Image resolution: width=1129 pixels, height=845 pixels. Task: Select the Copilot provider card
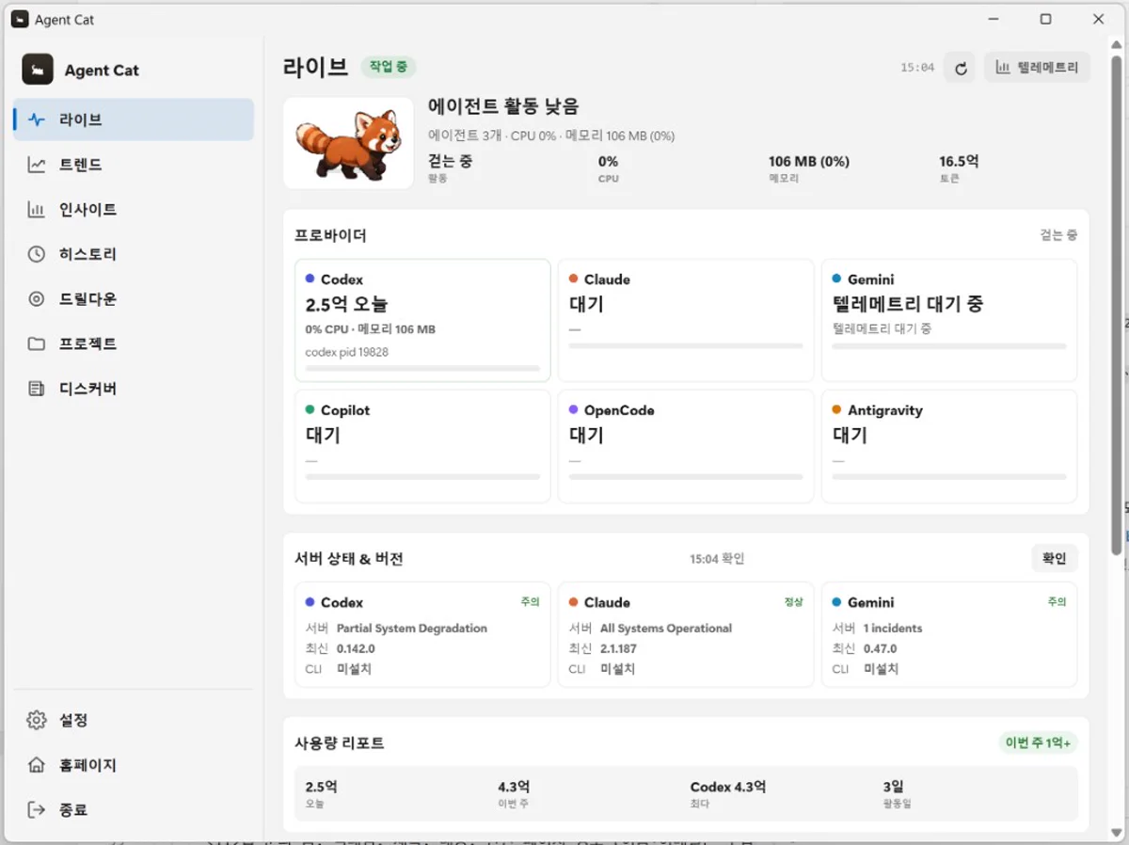[422, 447]
